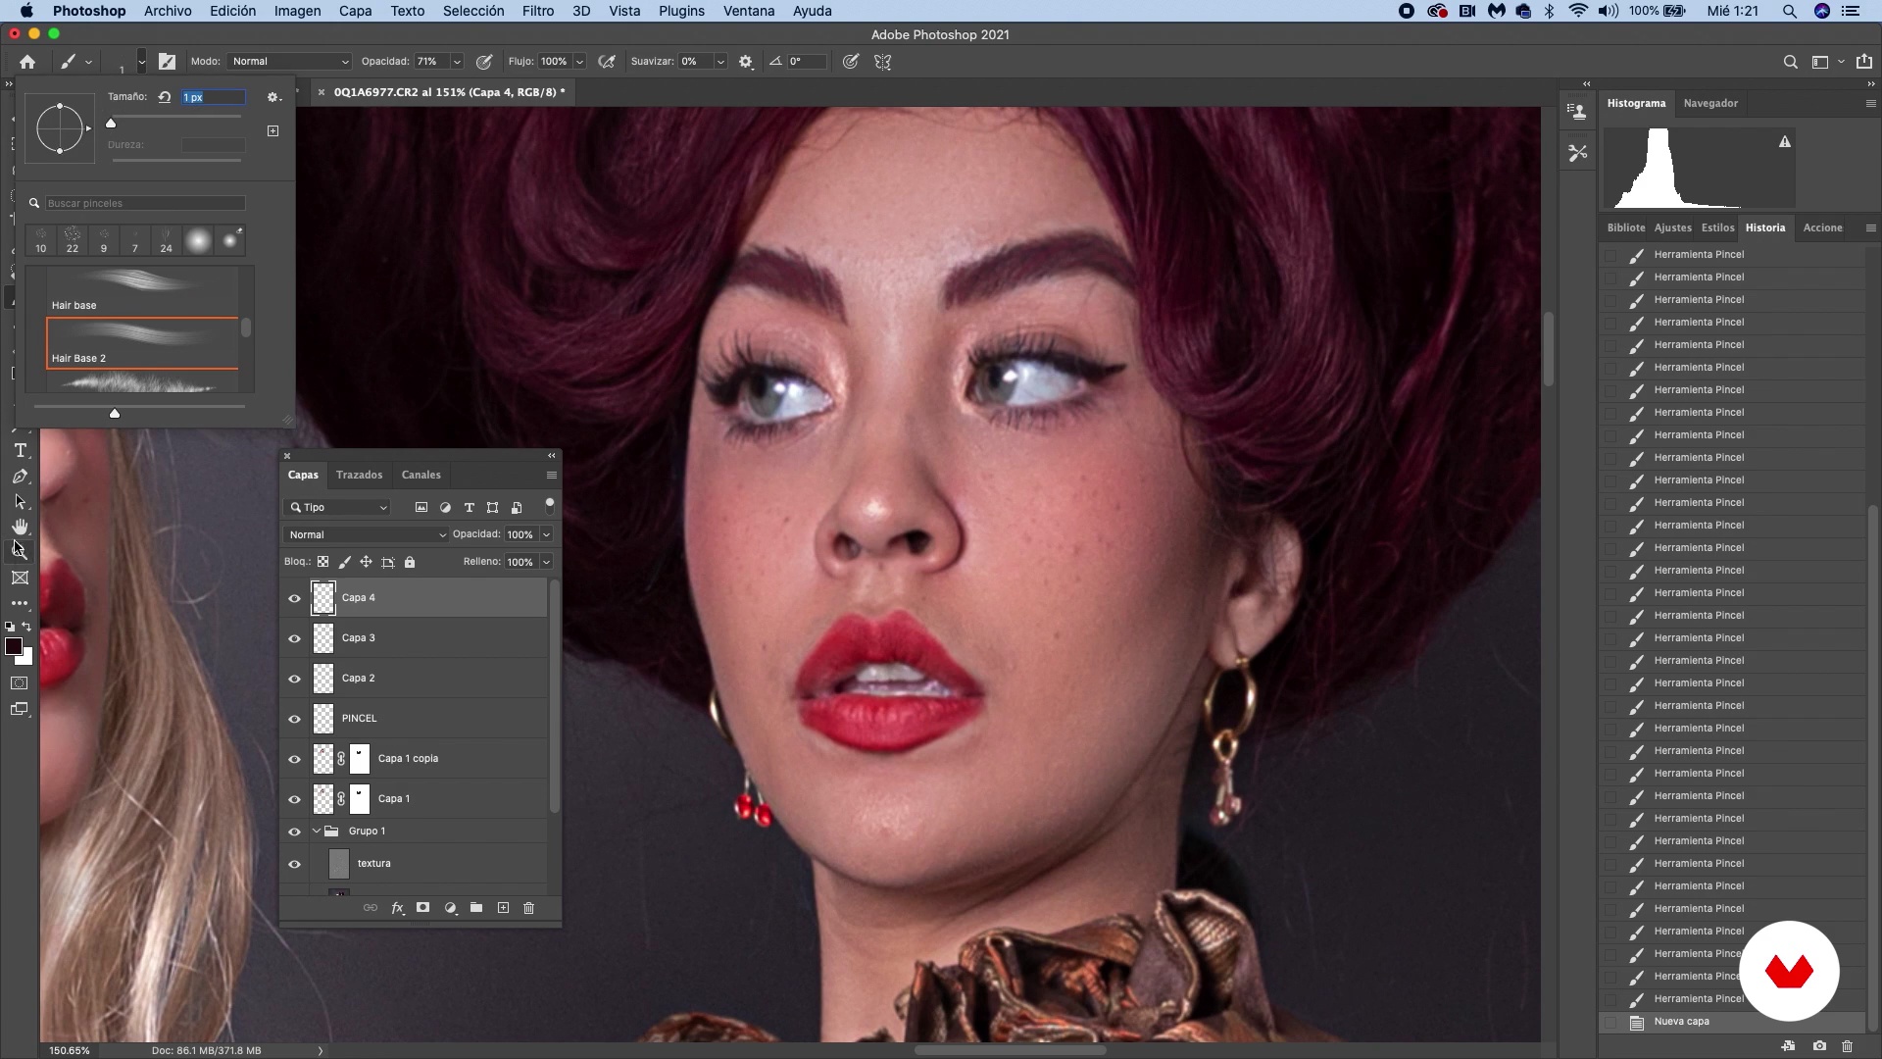Switch to the Canales tab
Image resolution: width=1882 pixels, height=1059 pixels.
pos(421,475)
